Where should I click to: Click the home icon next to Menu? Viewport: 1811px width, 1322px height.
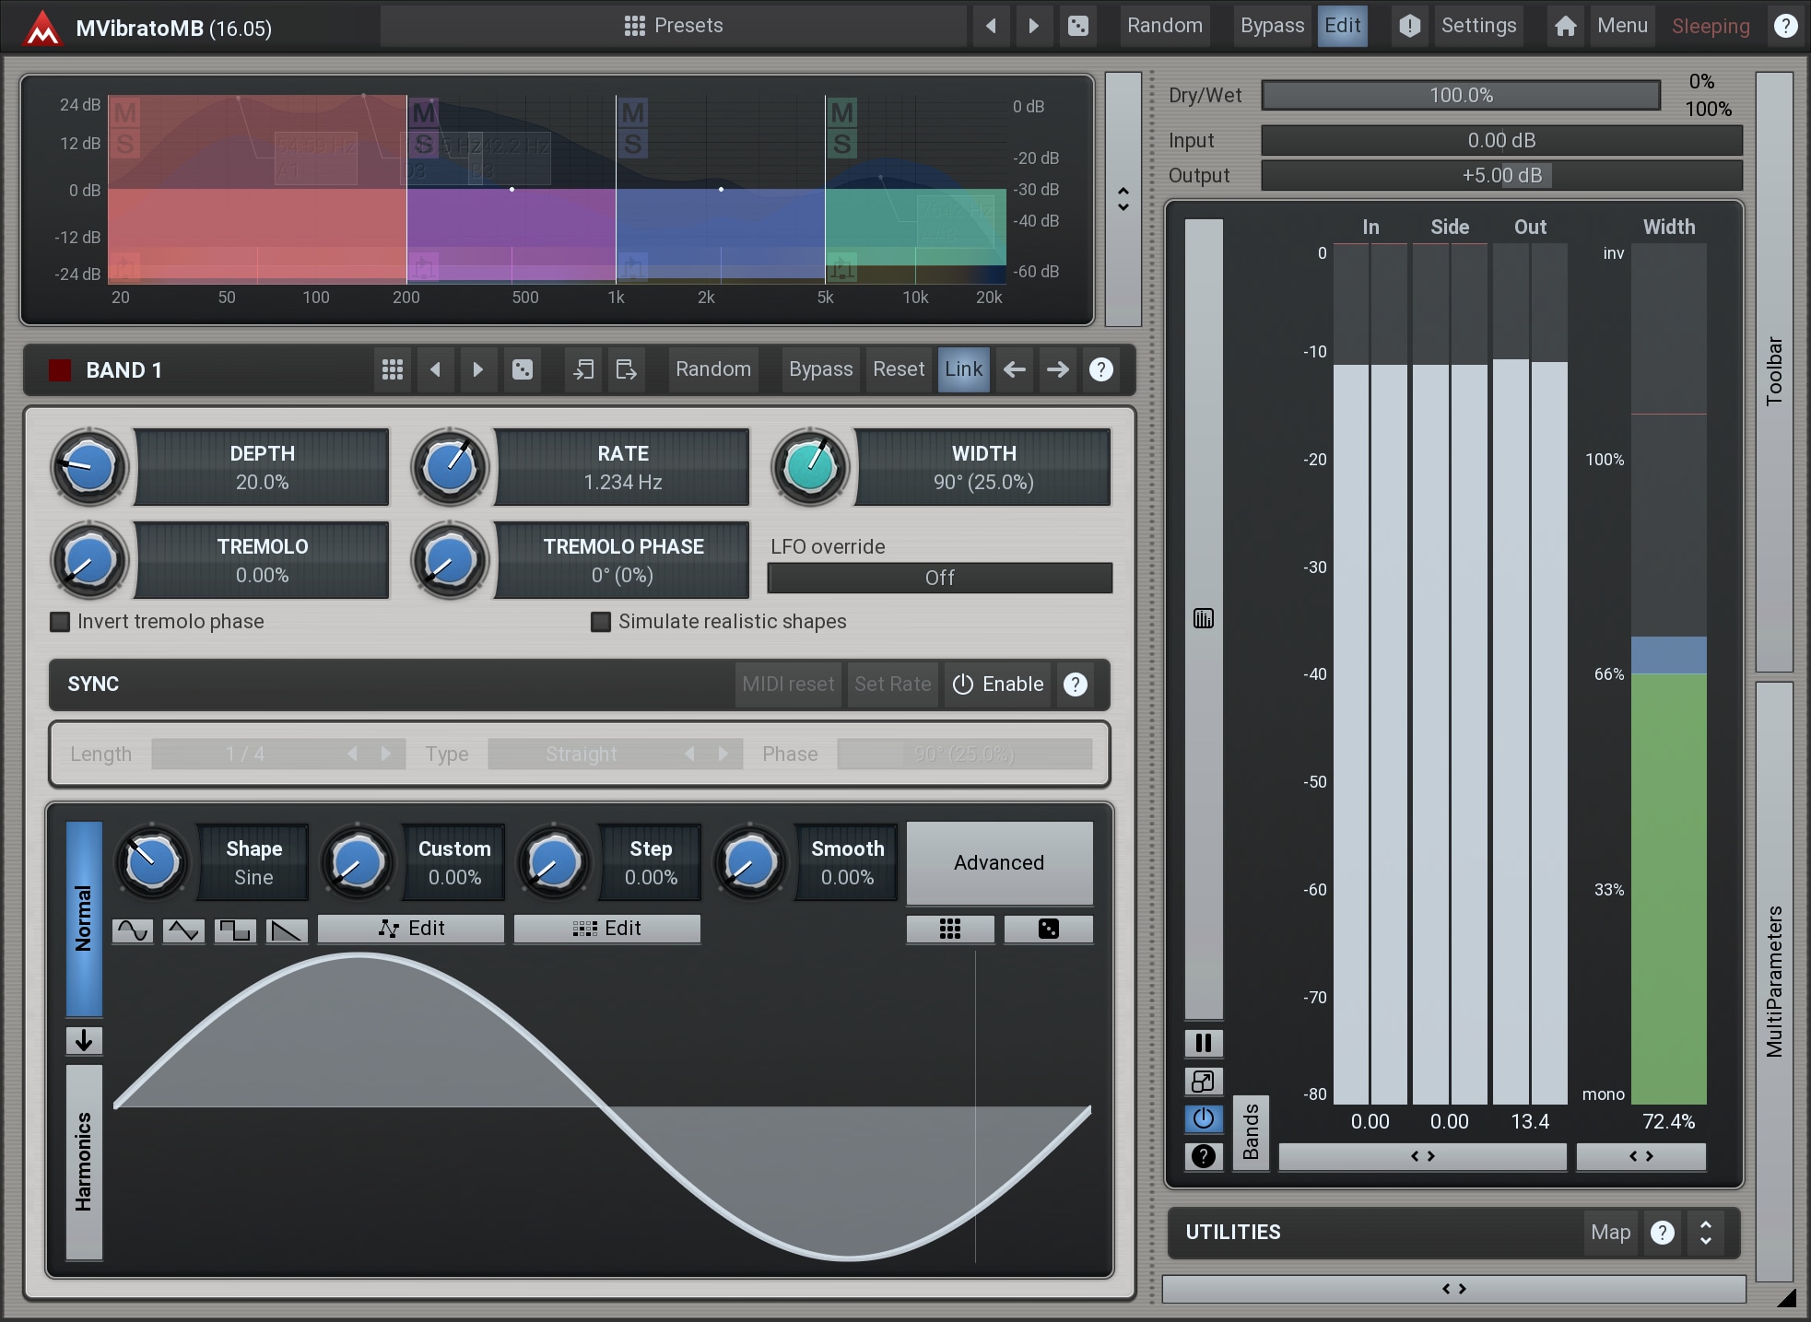tap(1565, 26)
